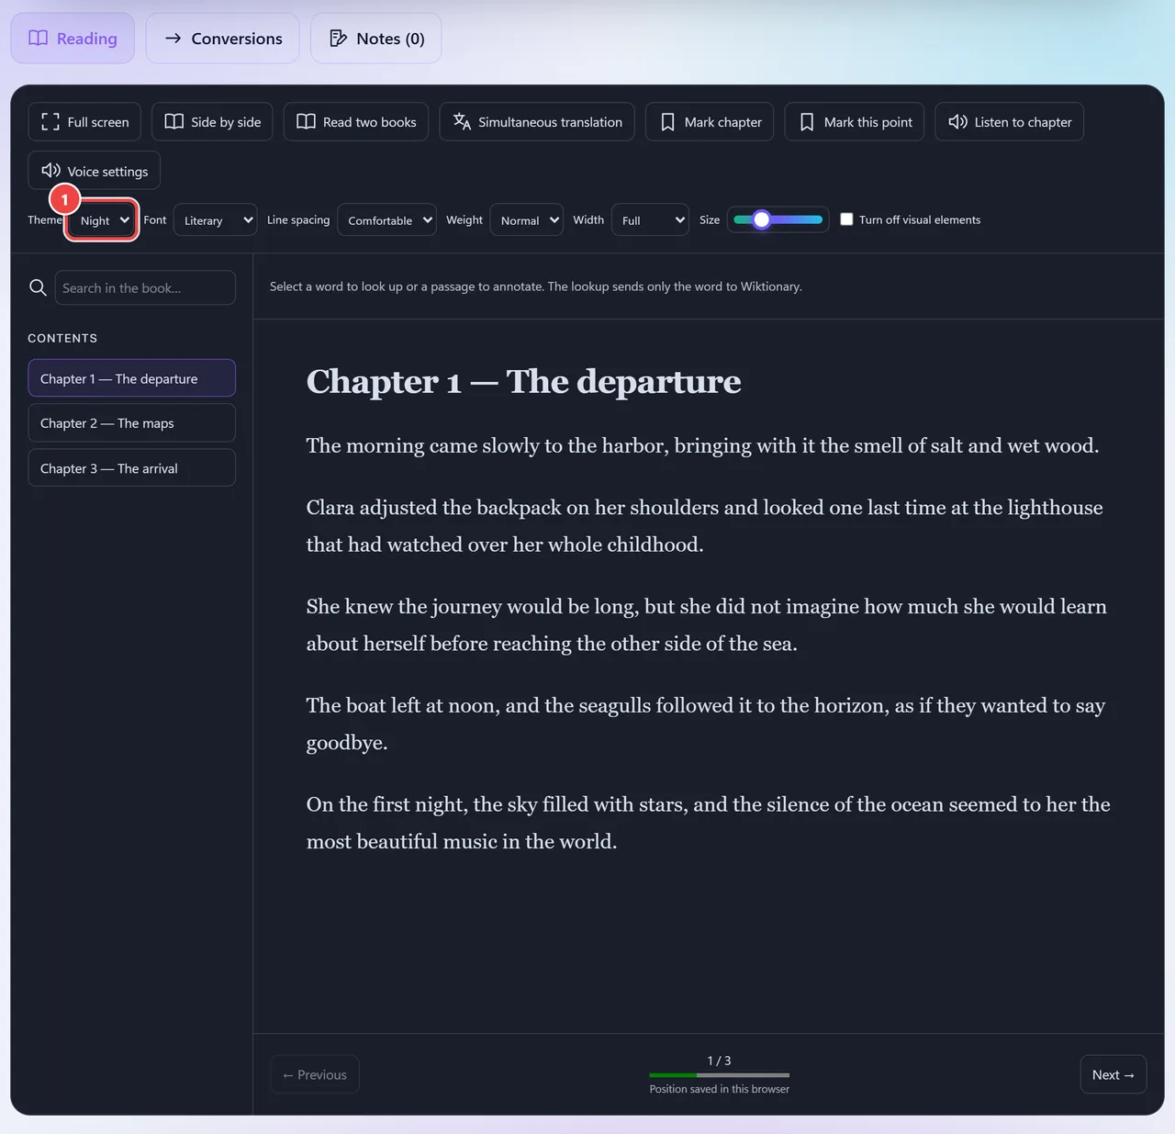The height and width of the screenshot is (1134, 1175).
Task: Click the Reading tab book icon
Action: click(x=38, y=39)
